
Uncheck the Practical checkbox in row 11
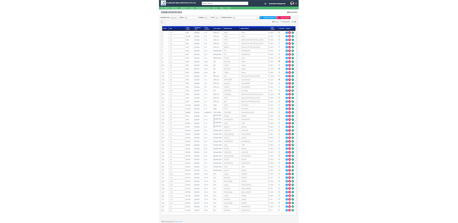(279, 68)
